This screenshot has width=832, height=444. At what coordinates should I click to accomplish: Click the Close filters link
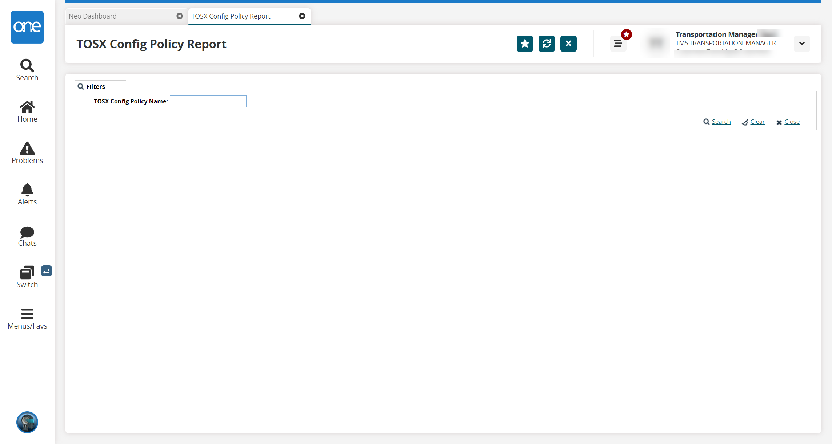[x=792, y=122]
